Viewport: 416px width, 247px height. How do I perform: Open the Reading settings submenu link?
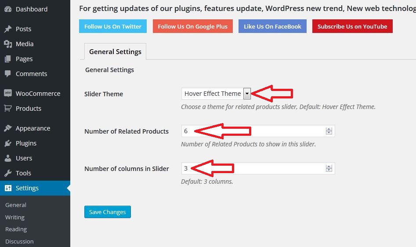pos(16,229)
